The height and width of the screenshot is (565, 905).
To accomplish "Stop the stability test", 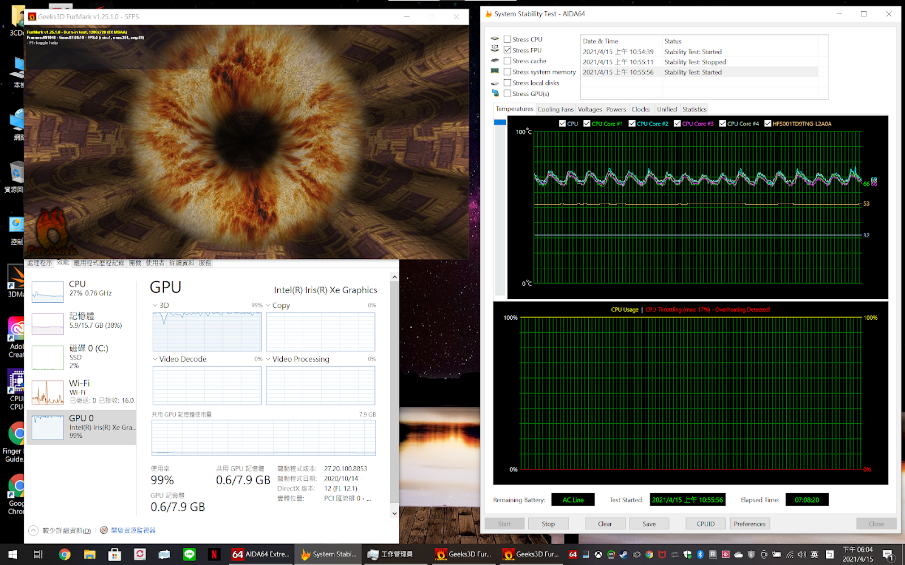I will tap(548, 524).
